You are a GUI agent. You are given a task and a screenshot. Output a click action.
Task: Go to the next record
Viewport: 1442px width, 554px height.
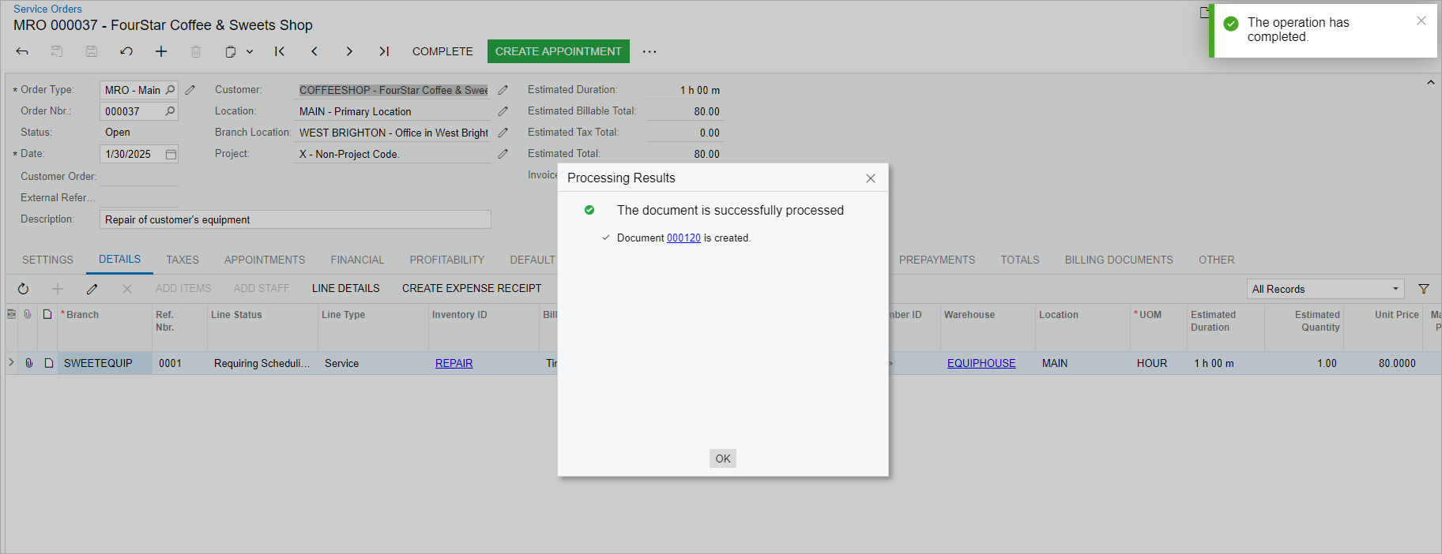tap(349, 51)
